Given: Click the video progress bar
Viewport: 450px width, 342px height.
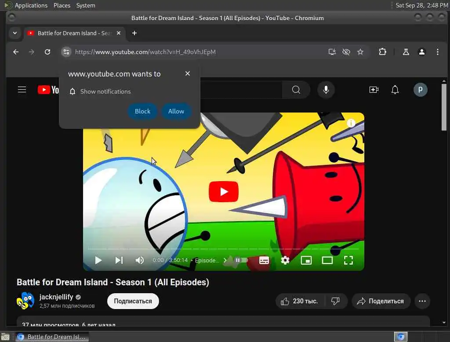Looking at the screenshot, I should pos(223,249).
